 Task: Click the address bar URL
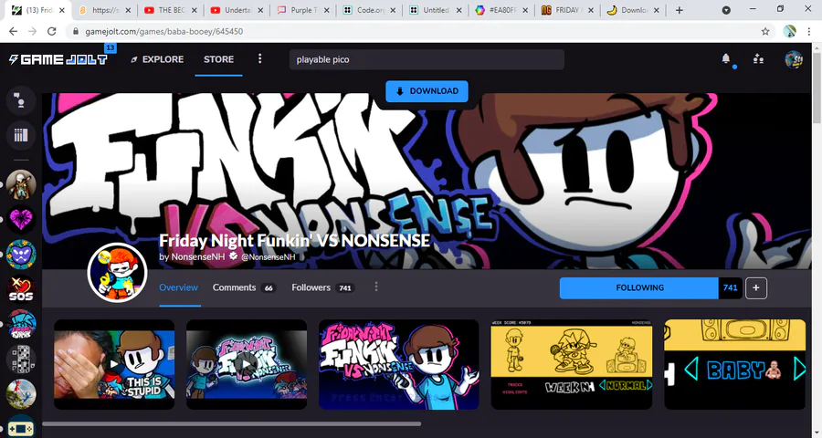(x=164, y=31)
